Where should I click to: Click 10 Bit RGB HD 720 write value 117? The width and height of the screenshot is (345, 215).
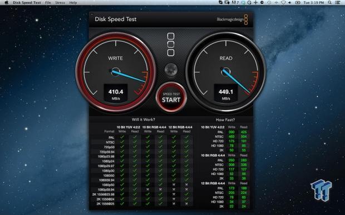coord(231,169)
